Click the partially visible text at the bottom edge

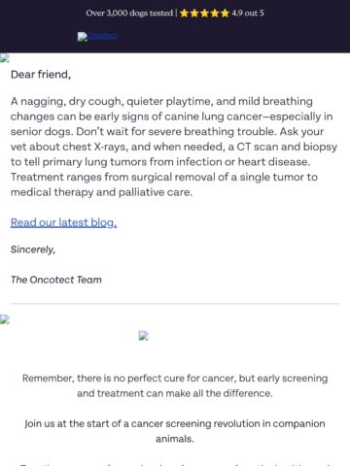175,463
